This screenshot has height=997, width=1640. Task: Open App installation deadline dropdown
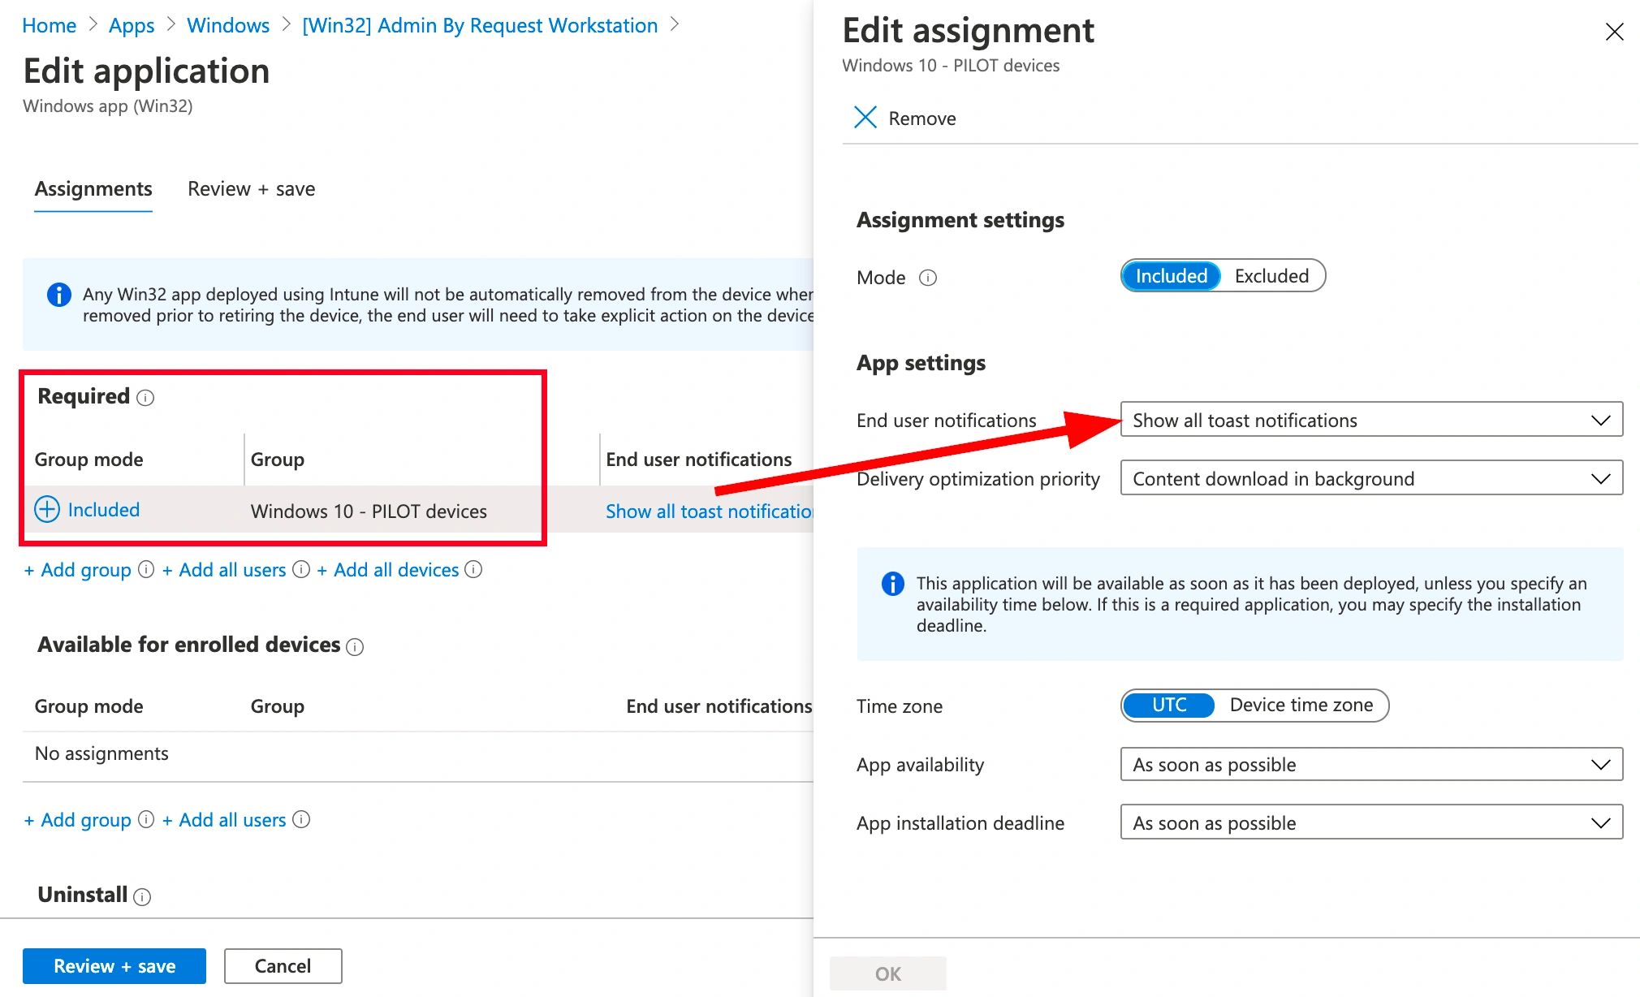(1370, 822)
